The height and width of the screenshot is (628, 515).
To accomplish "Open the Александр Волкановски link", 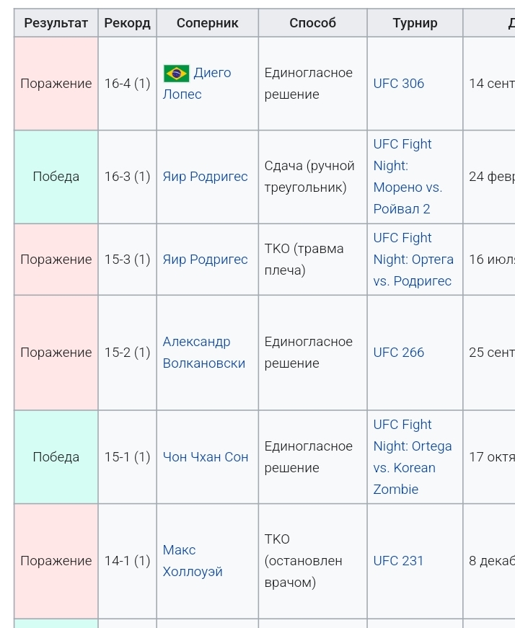I will click(204, 353).
